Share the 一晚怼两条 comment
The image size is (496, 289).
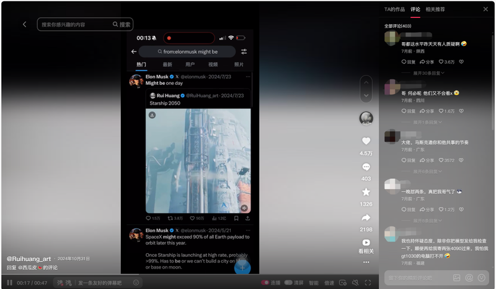coord(427,210)
